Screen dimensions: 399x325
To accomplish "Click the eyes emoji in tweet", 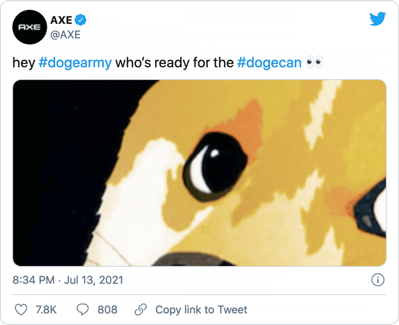I will click(314, 62).
